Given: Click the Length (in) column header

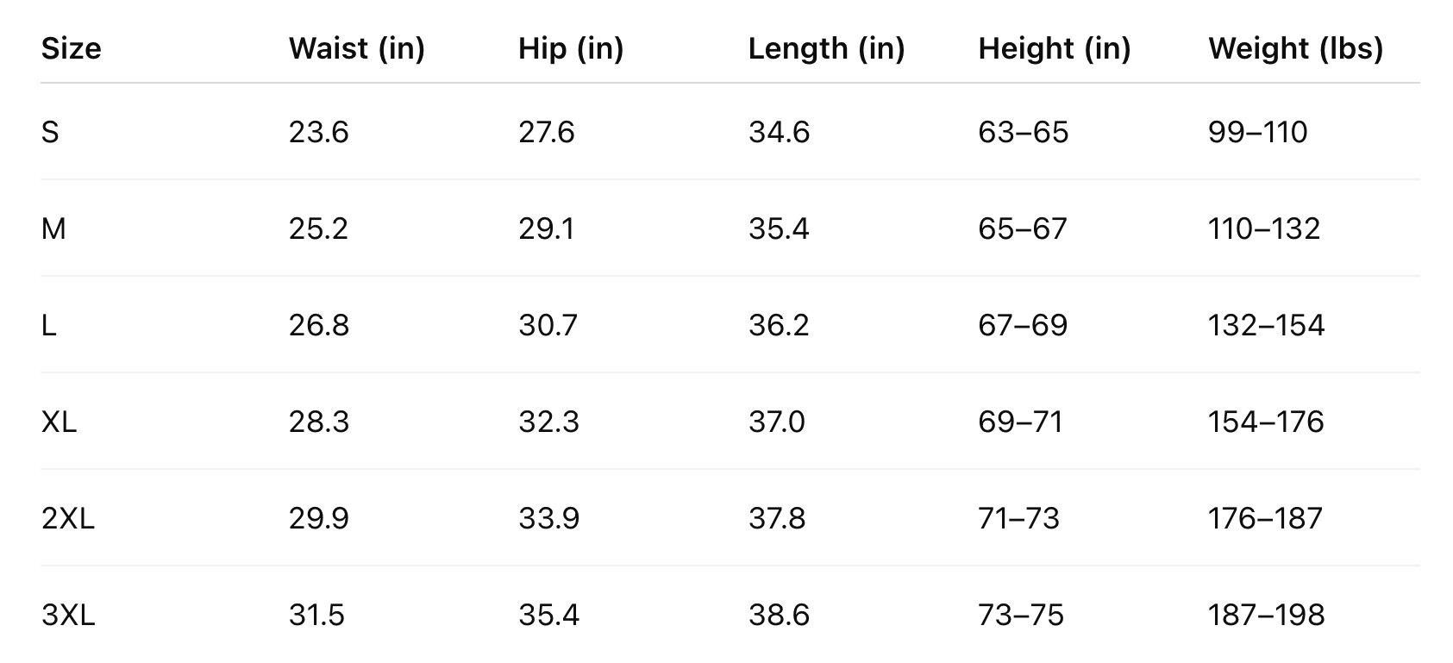Looking at the screenshot, I should (826, 48).
